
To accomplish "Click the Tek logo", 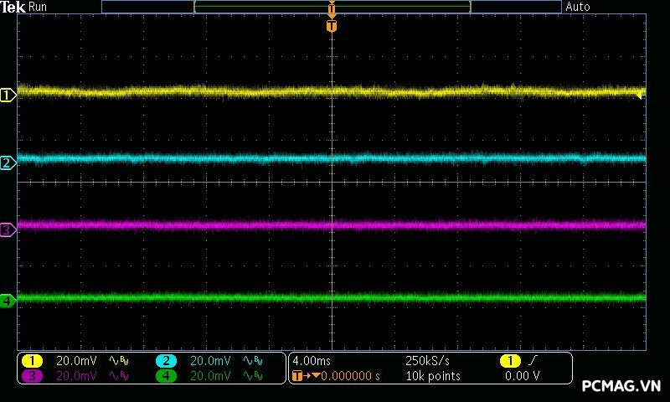I will 13,7.
